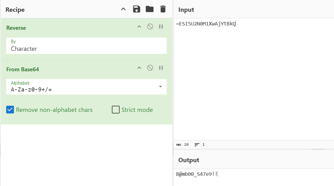
Task: Set breakpoint on Reverse operation
Action: (x=161, y=27)
